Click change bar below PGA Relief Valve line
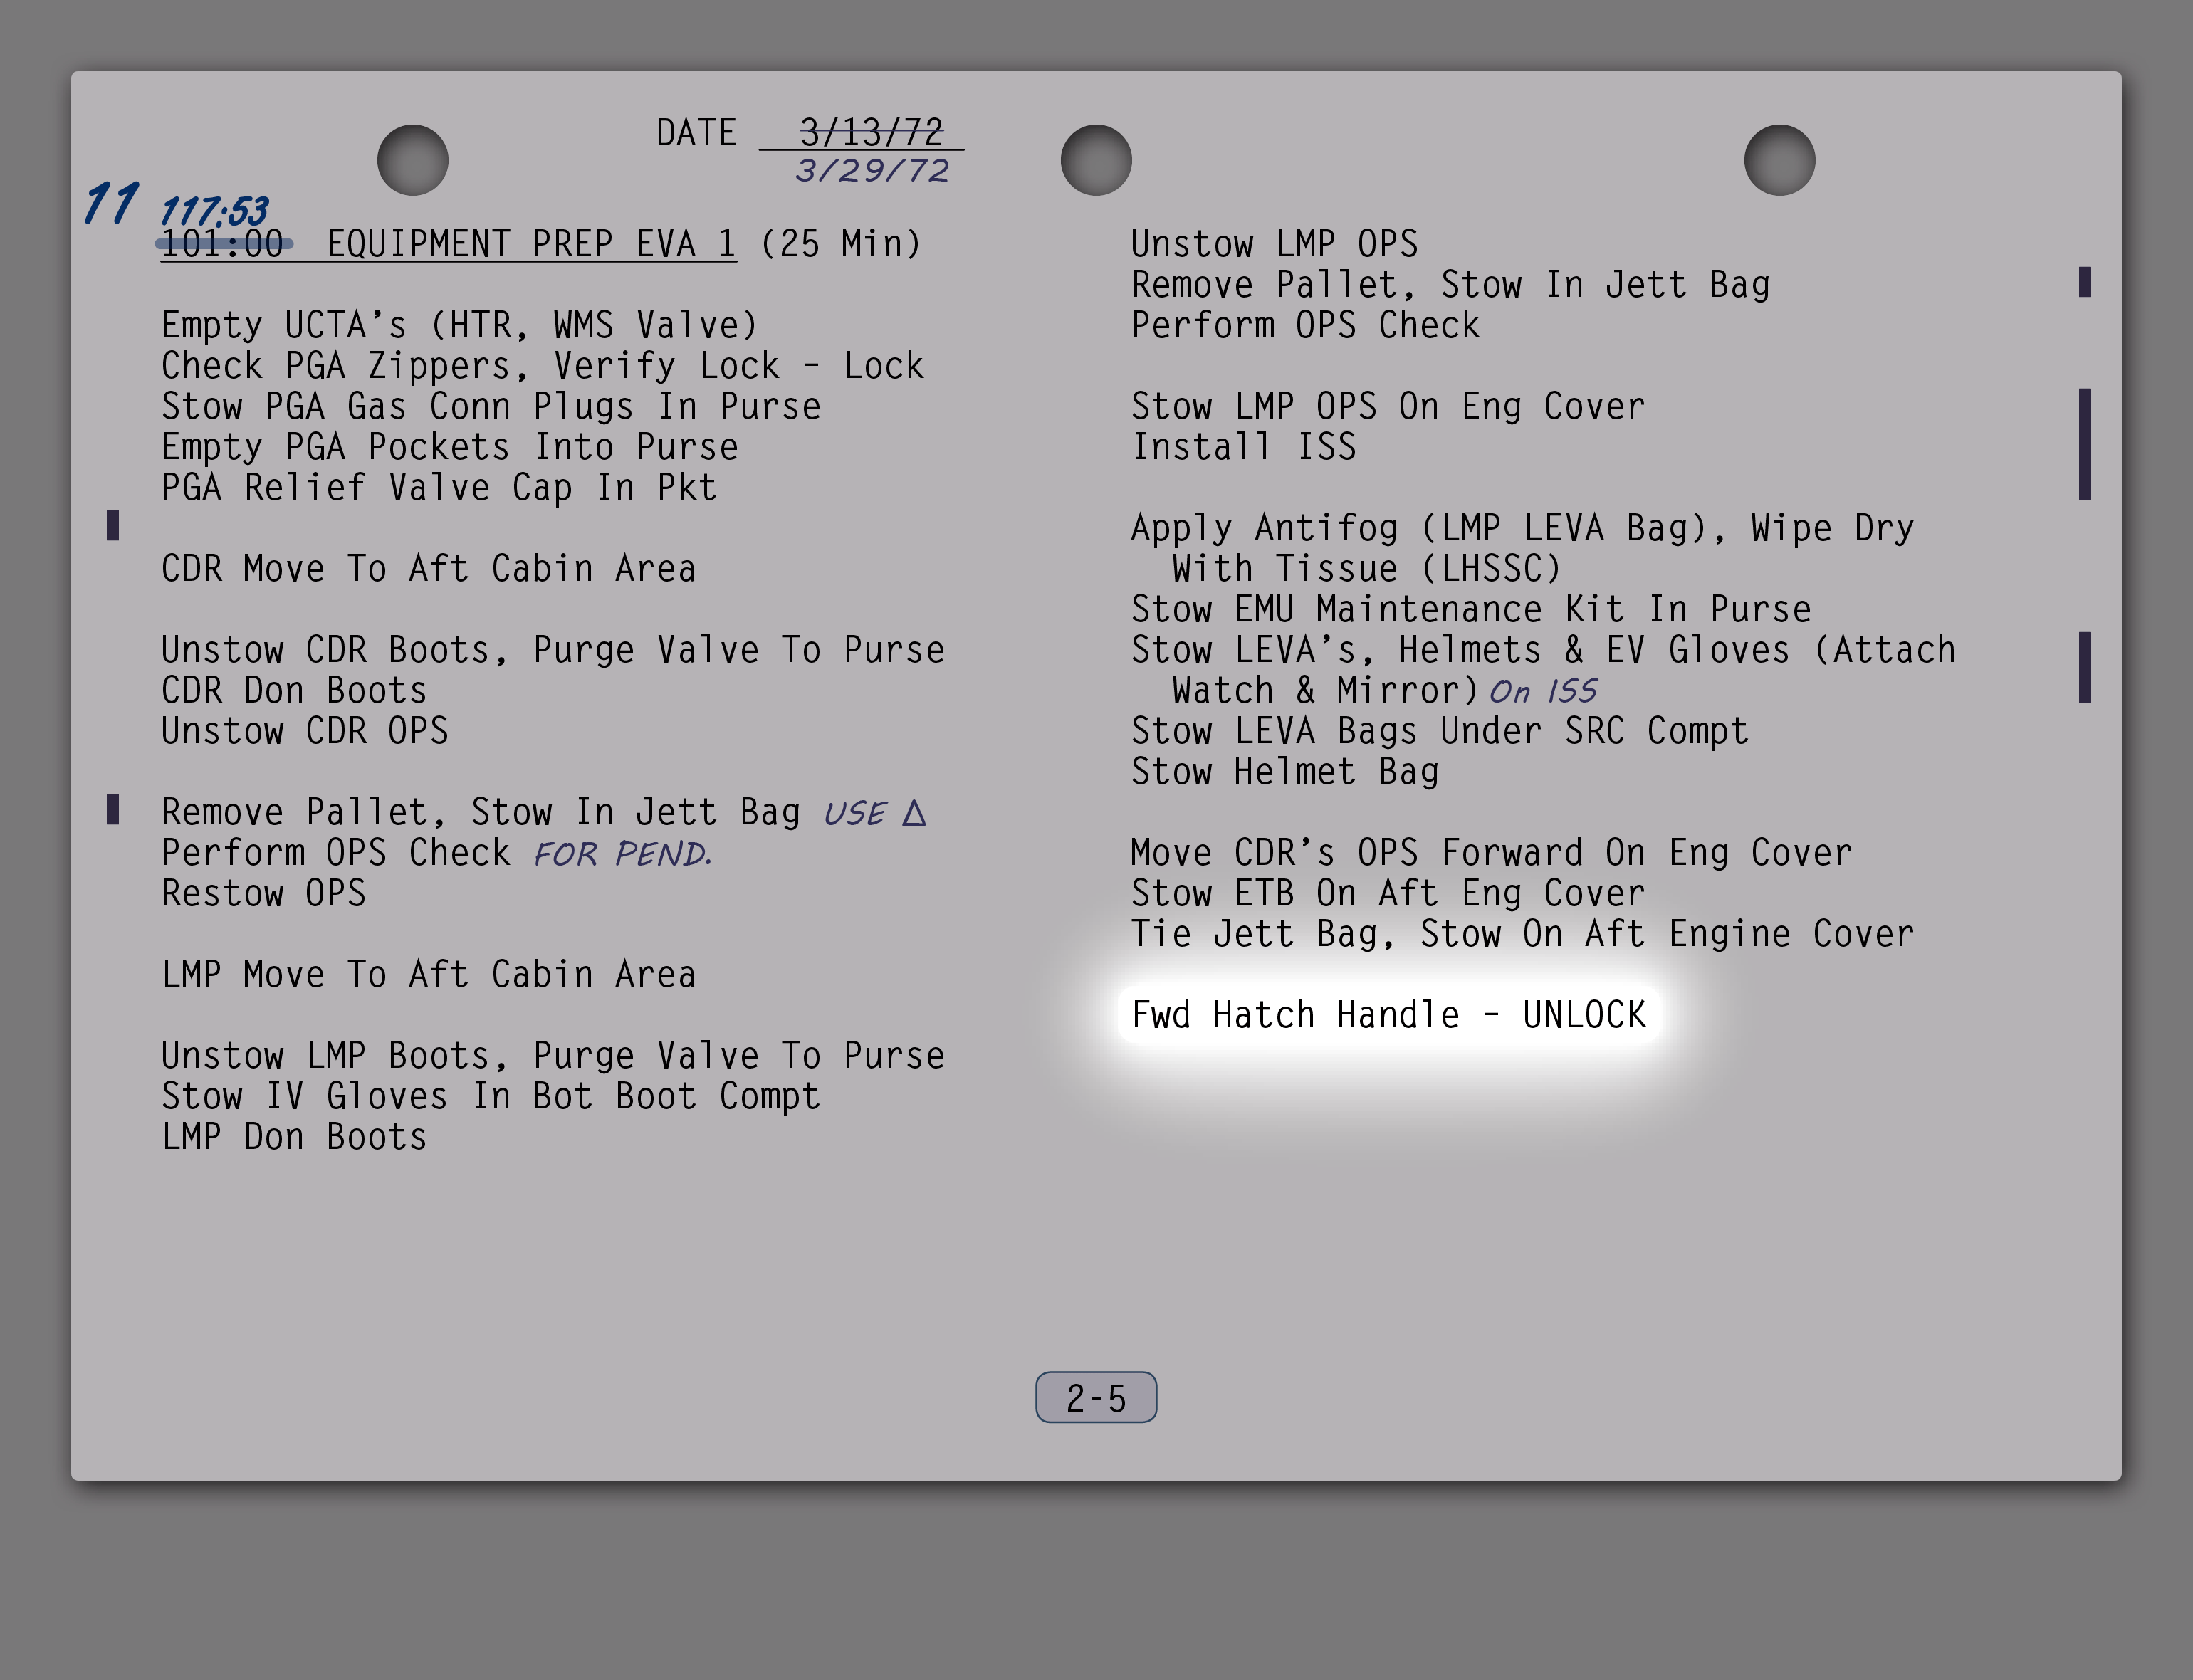Image resolution: width=2193 pixels, height=1680 pixels. [x=113, y=525]
